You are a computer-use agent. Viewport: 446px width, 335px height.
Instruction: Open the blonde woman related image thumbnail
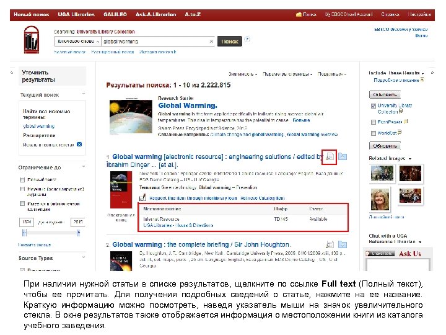pyautogui.click(x=380, y=199)
